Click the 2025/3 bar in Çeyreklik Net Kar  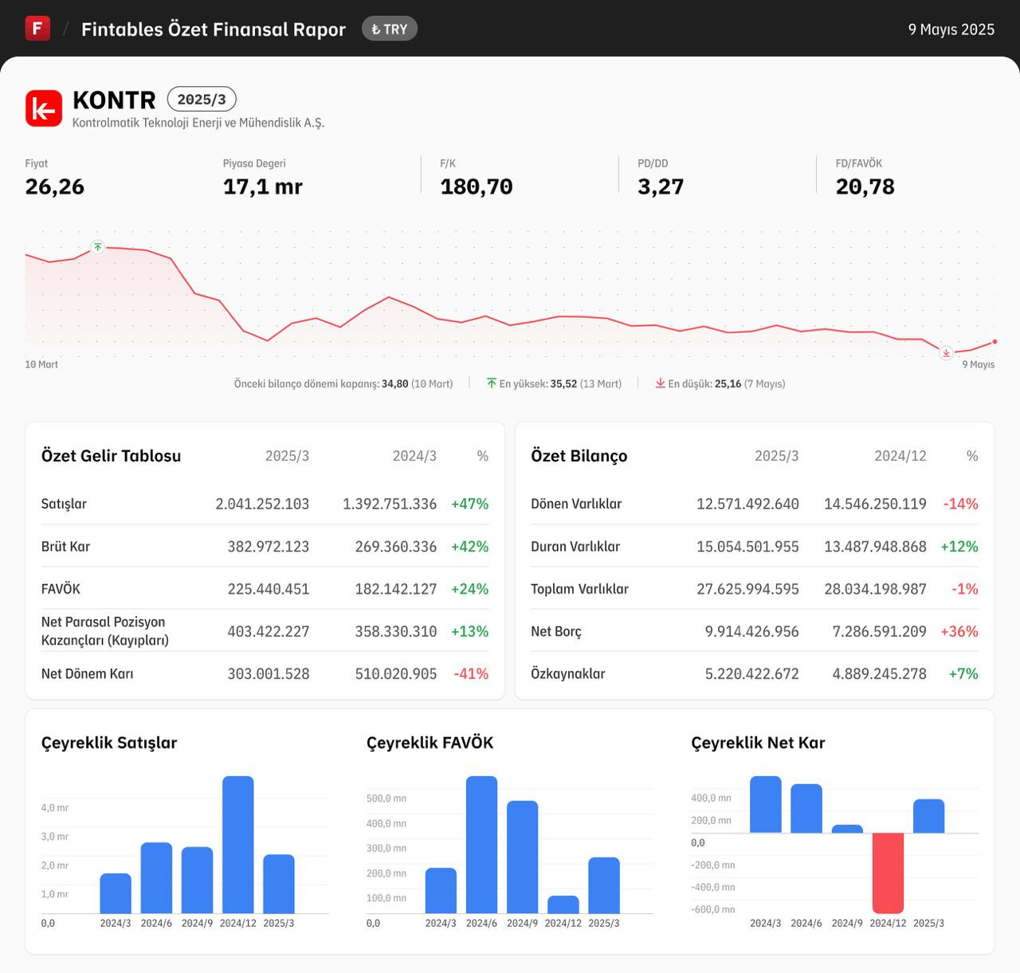pyautogui.click(x=929, y=816)
